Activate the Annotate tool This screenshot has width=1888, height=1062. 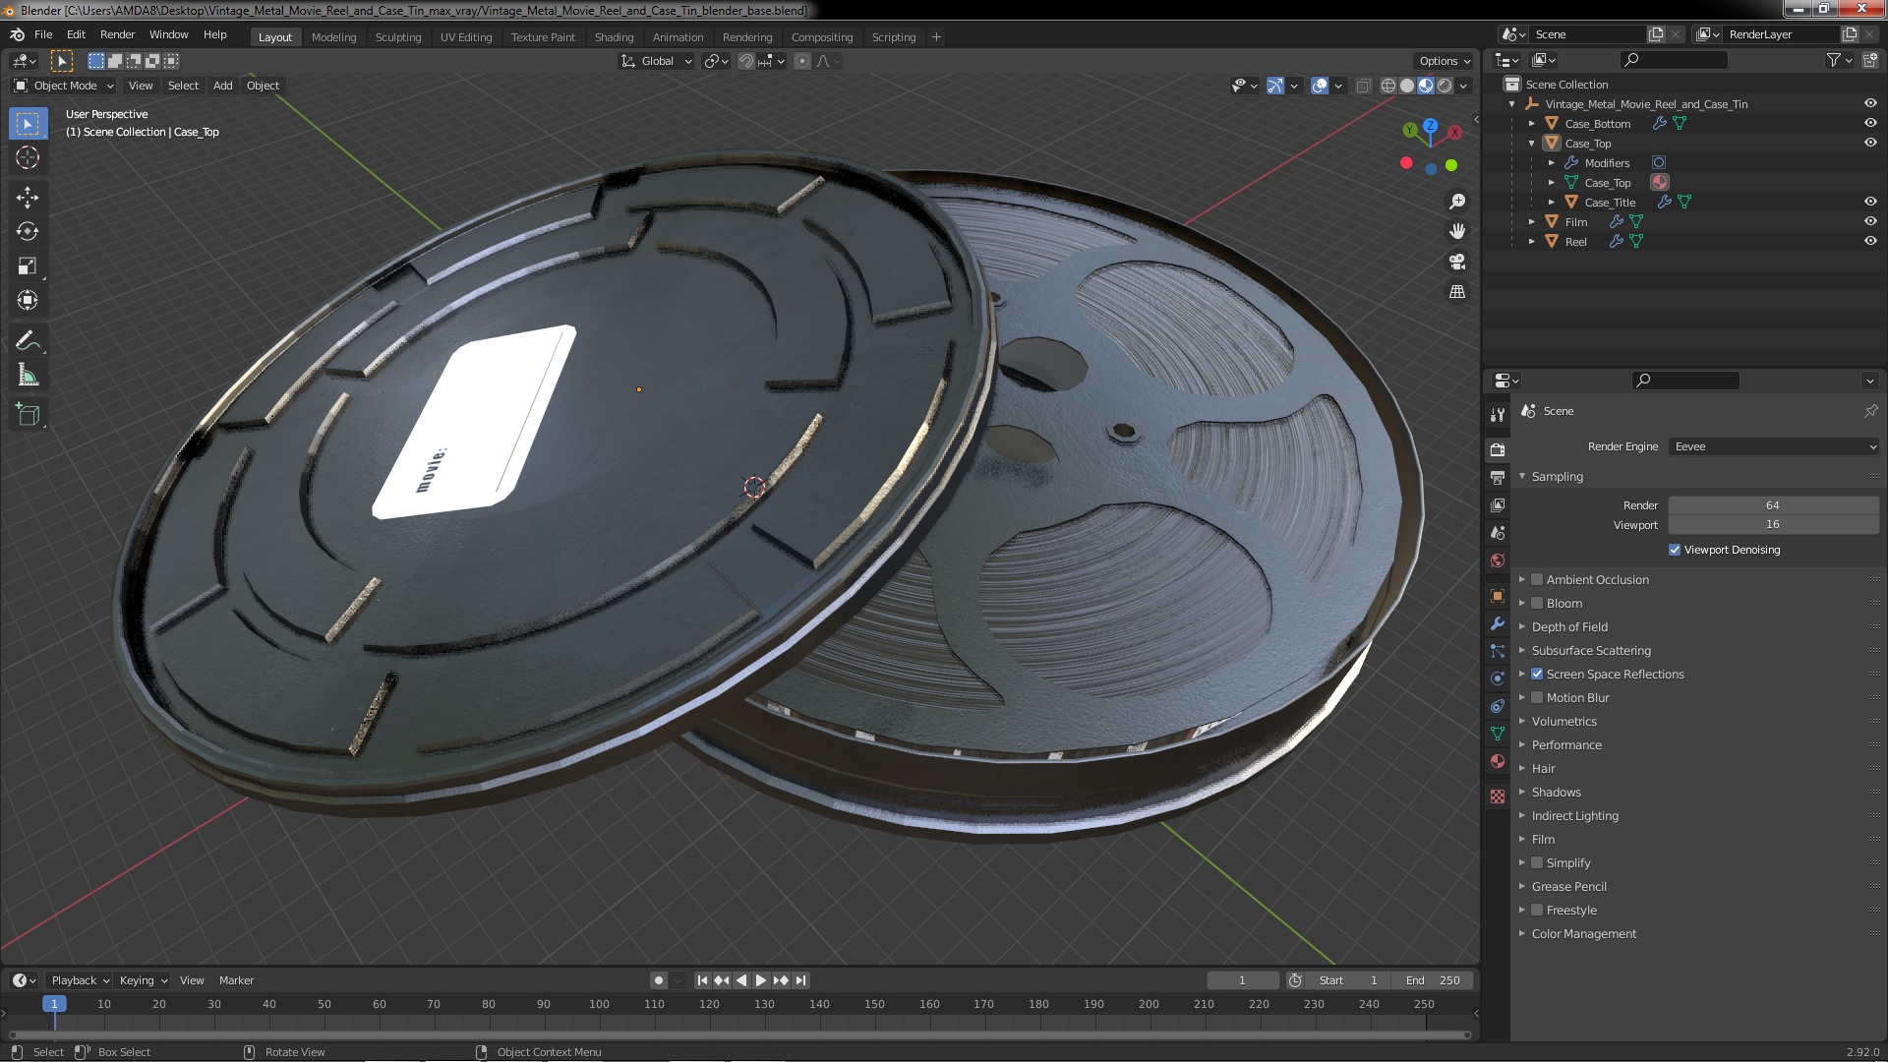point(28,341)
